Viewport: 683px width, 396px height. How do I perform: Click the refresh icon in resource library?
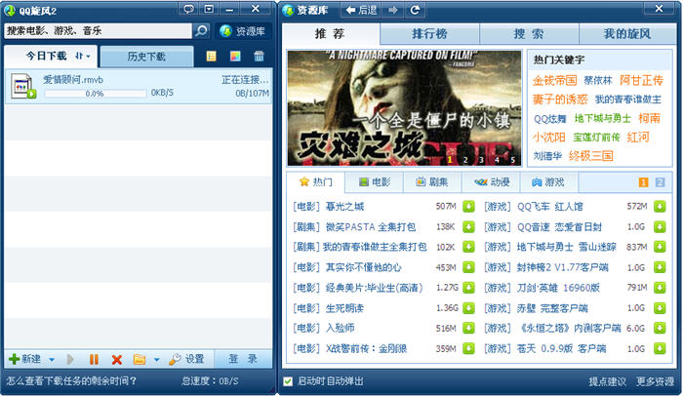coord(416,10)
